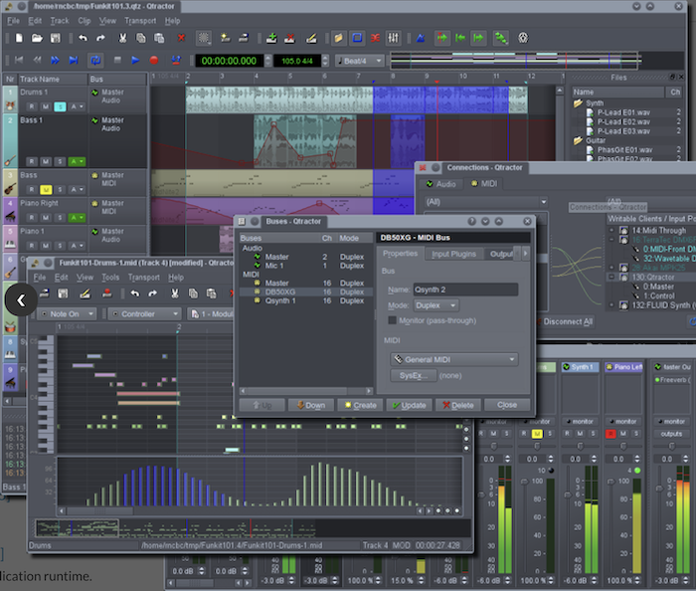Click the Update button in Buses dialog
The height and width of the screenshot is (591, 696).
408,405
